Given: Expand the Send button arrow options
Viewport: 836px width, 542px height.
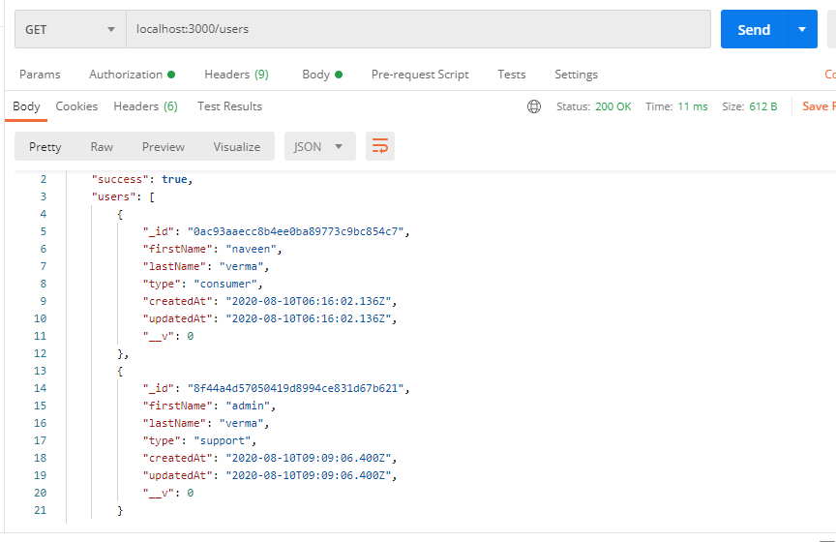Looking at the screenshot, I should [x=802, y=29].
